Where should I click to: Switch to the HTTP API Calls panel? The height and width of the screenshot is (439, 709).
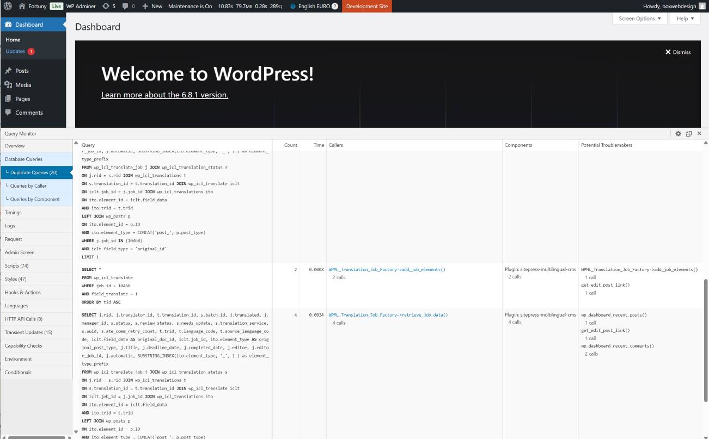pyautogui.click(x=23, y=319)
